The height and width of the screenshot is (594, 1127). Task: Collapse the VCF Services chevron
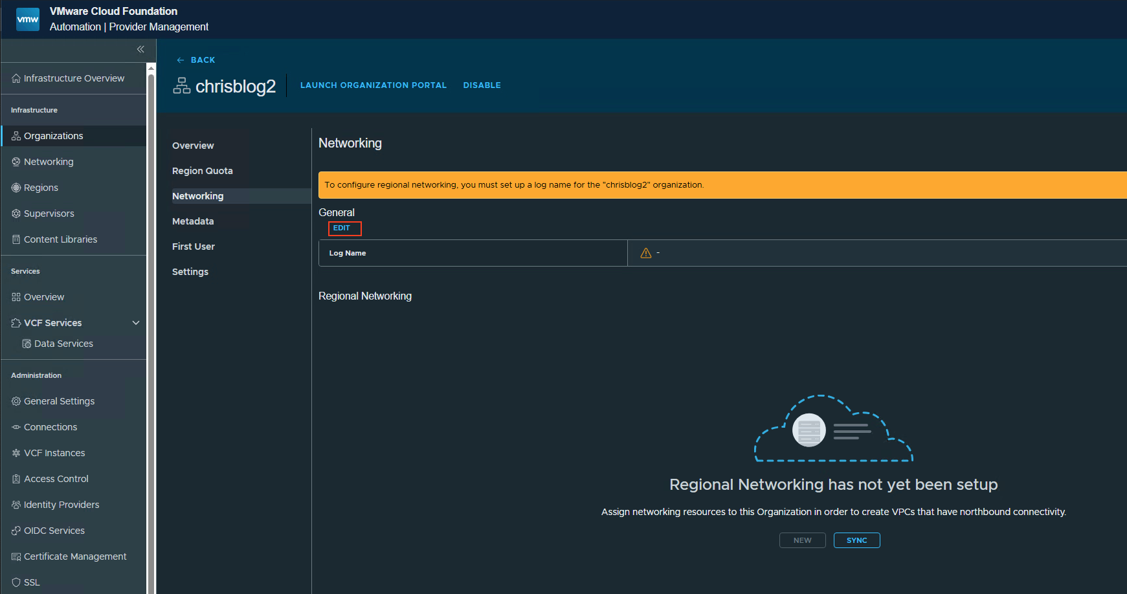[x=136, y=323]
